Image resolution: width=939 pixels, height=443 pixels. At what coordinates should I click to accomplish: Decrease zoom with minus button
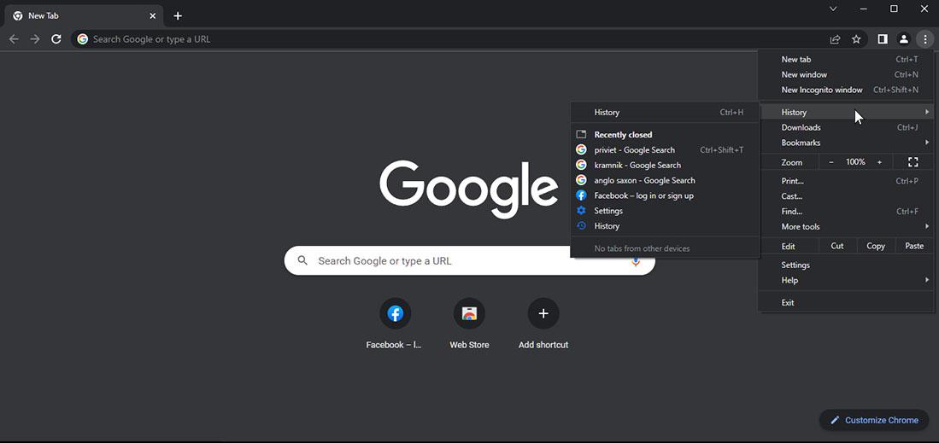[x=831, y=162]
